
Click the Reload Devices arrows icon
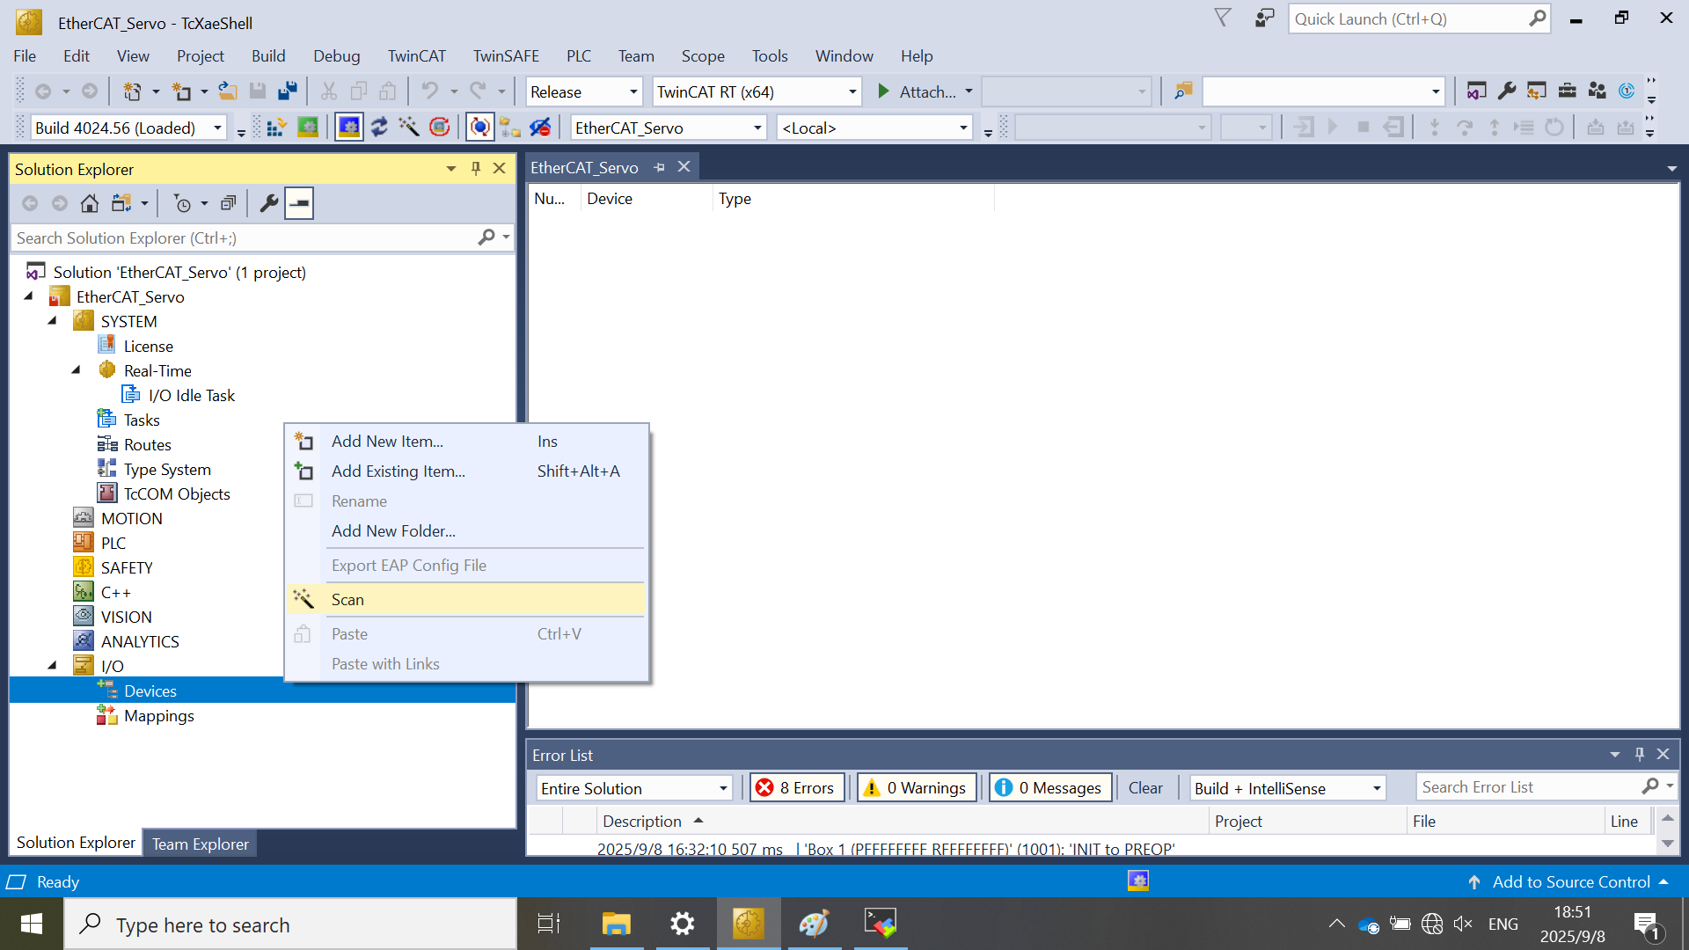coord(379,128)
